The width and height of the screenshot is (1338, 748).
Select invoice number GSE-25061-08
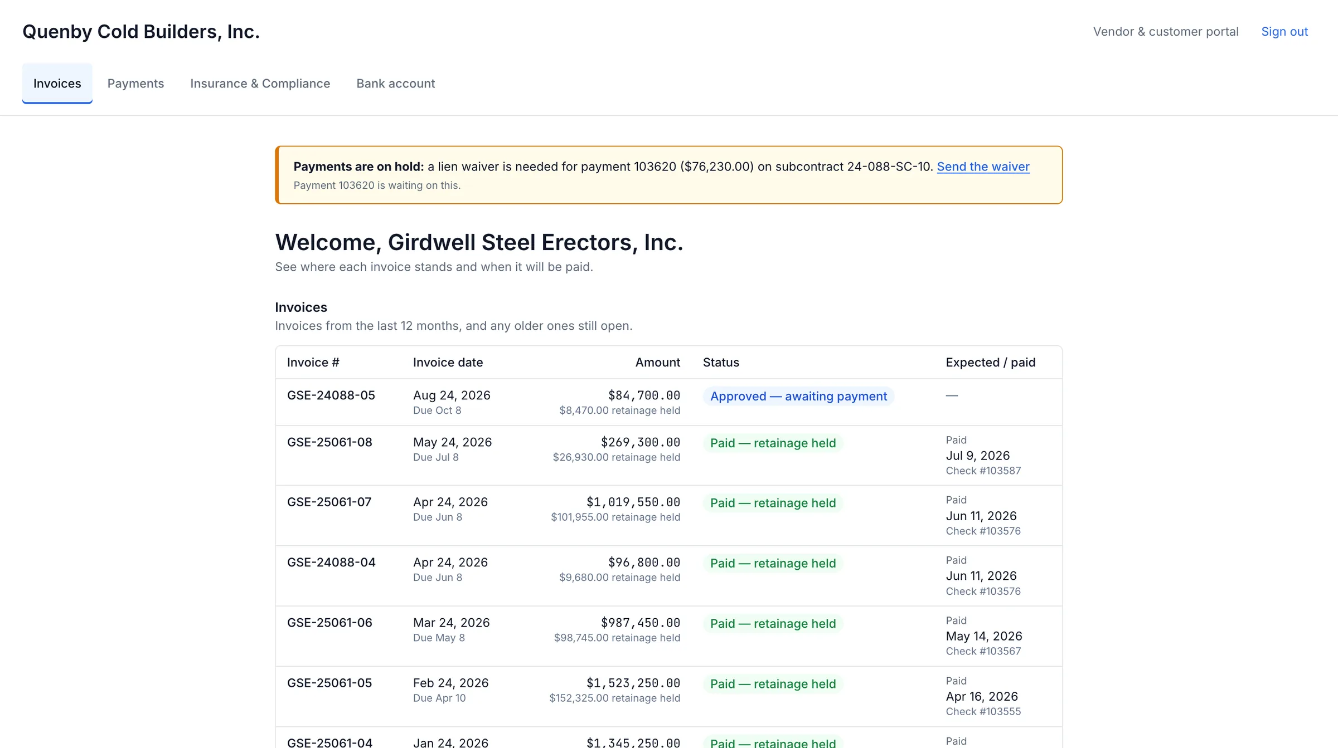click(x=329, y=442)
